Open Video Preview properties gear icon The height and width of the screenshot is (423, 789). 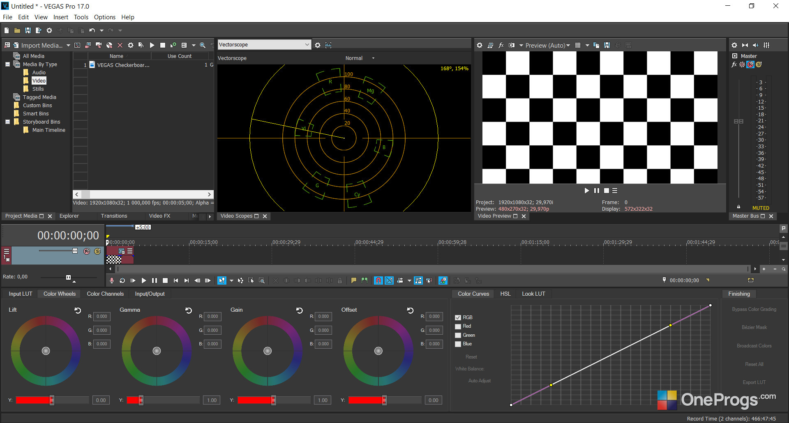480,45
